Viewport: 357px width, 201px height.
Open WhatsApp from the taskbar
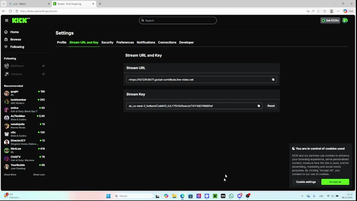pyautogui.click(x=231, y=196)
